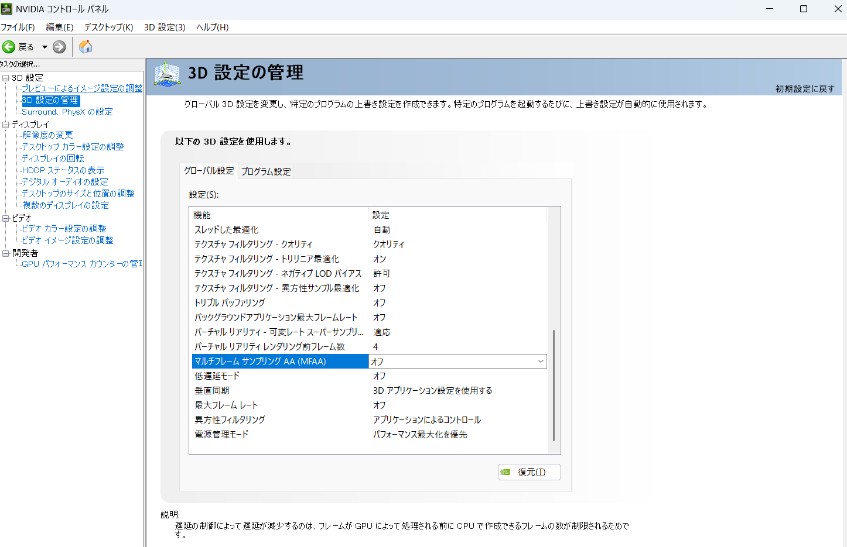Open ビデオ イメージ設定の調整
The width and height of the screenshot is (847, 547).
point(67,240)
